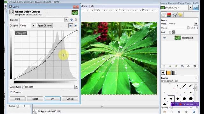Image resolution: width=204 pixels, height=114 pixels.
Task: Switch to the Undo History tab
Action: tap(180, 15)
